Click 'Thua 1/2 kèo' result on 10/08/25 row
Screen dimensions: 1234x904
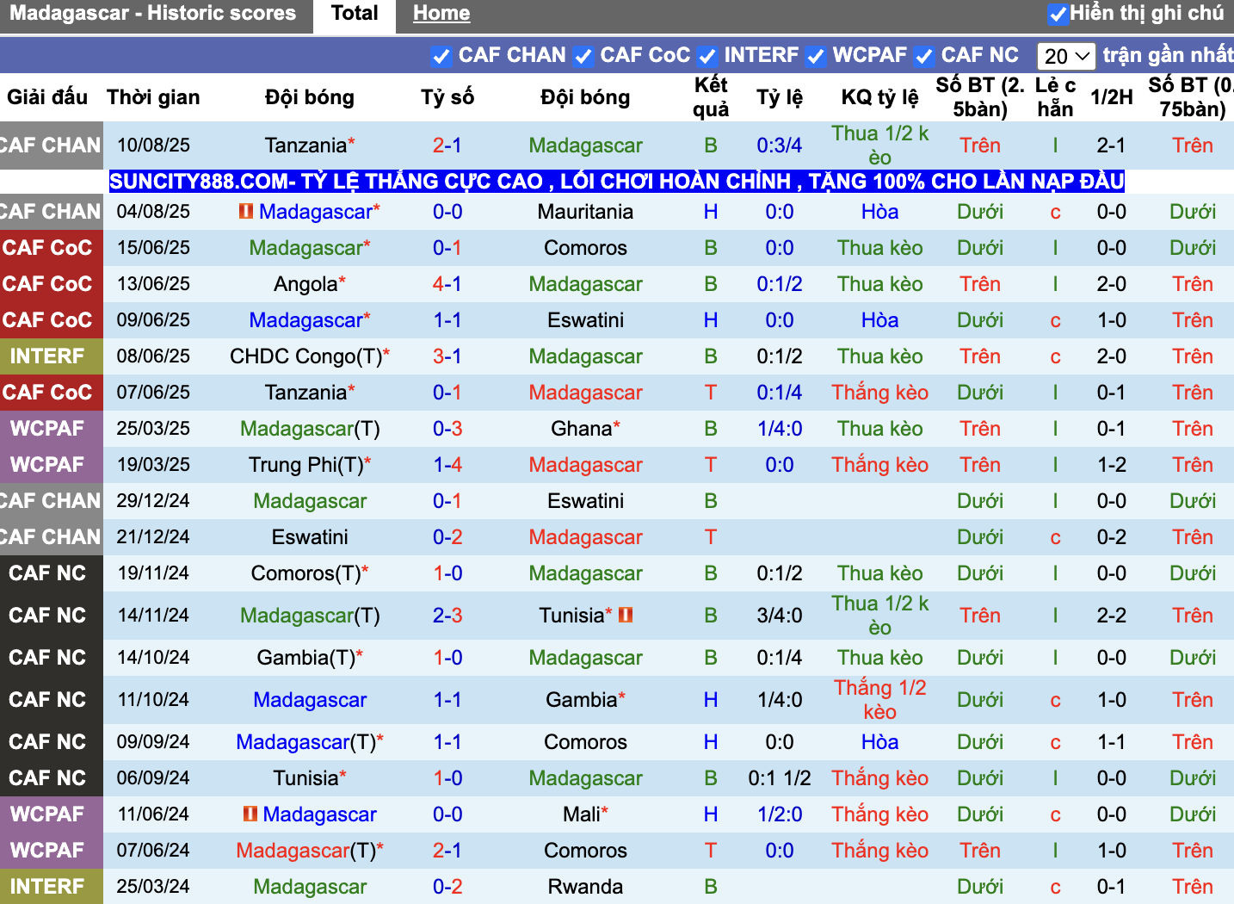pos(879,146)
